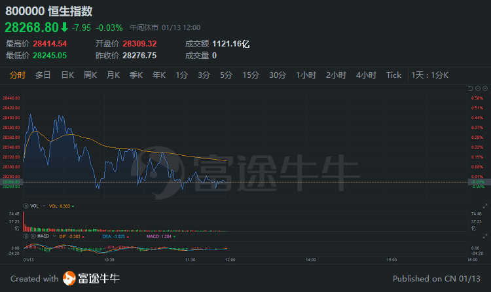Click the 午间休市 01/13 12:00 status text
Image resolution: width=491 pixels, height=292 pixels.
click(165, 27)
